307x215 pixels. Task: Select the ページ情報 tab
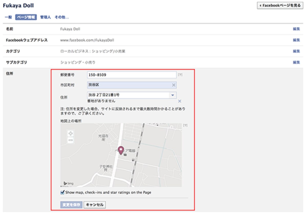coord(26,17)
